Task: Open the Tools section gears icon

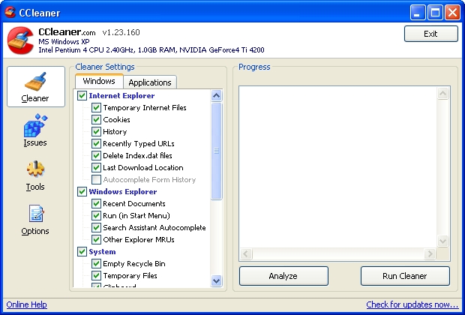Action: [x=35, y=169]
